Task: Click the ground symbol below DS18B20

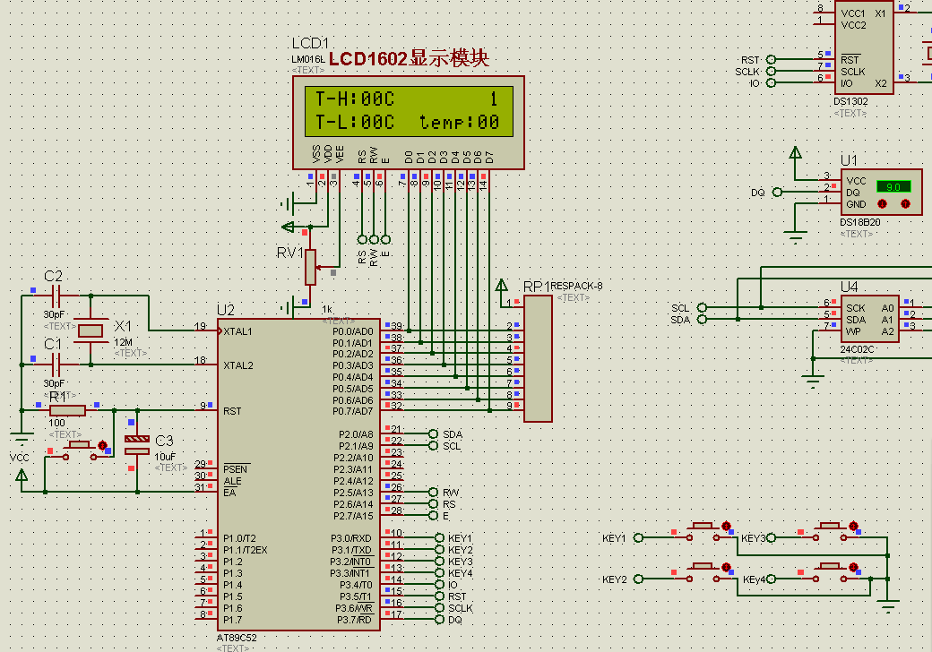Action: [x=795, y=236]
